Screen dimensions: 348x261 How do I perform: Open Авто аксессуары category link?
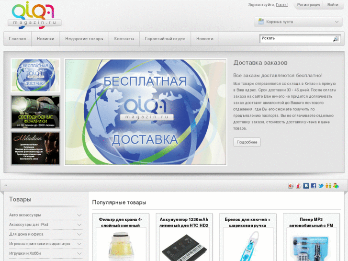tap(25, 215)
